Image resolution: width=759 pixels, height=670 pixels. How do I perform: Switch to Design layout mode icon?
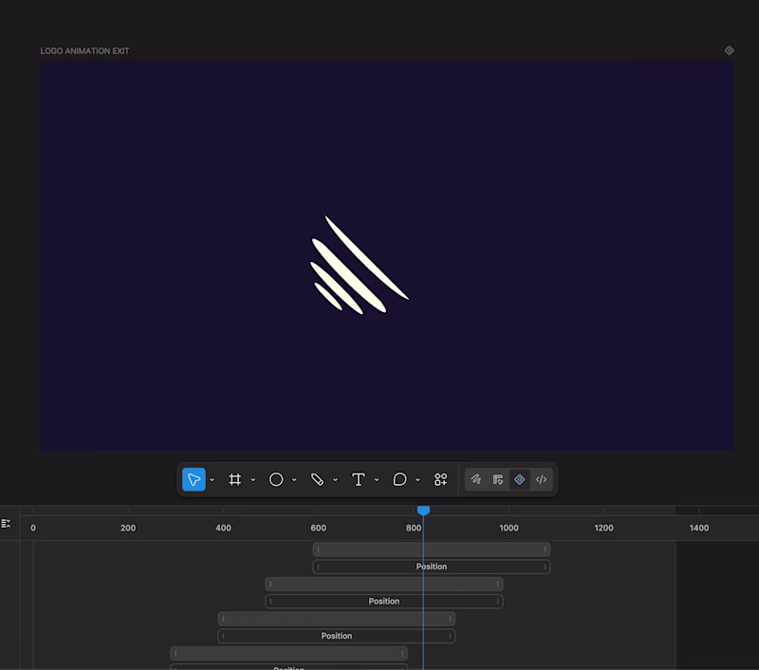coord(497,479)
